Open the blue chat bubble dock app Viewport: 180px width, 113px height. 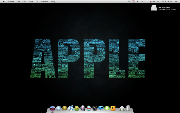point(101,108)
